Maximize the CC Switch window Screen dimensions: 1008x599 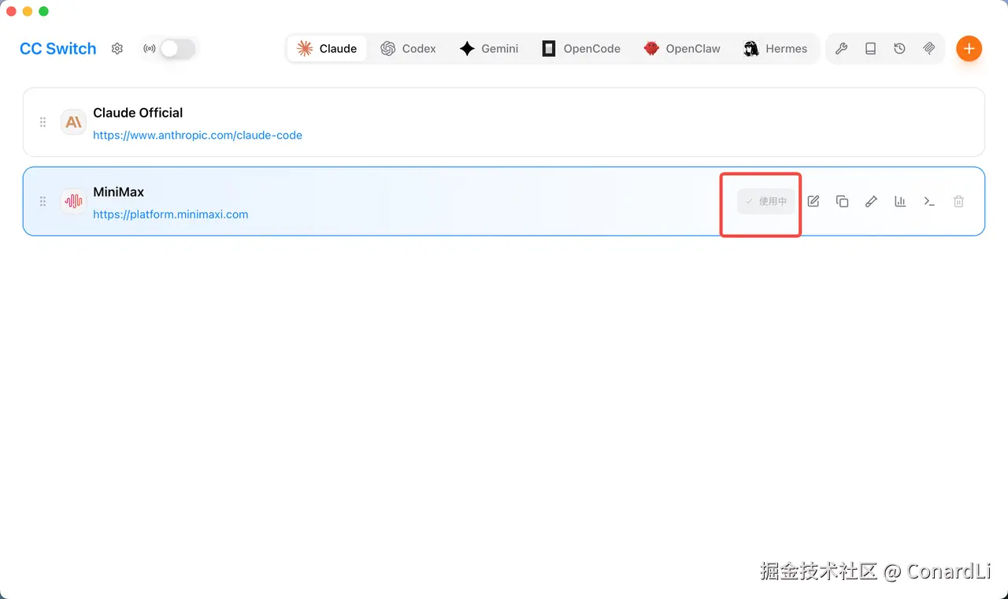pyautogui.click(x=43, y=11)
